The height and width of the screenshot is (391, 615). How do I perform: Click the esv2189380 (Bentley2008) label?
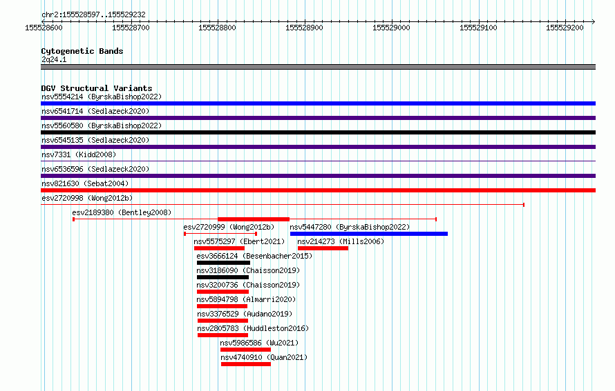tap(122, 212)
